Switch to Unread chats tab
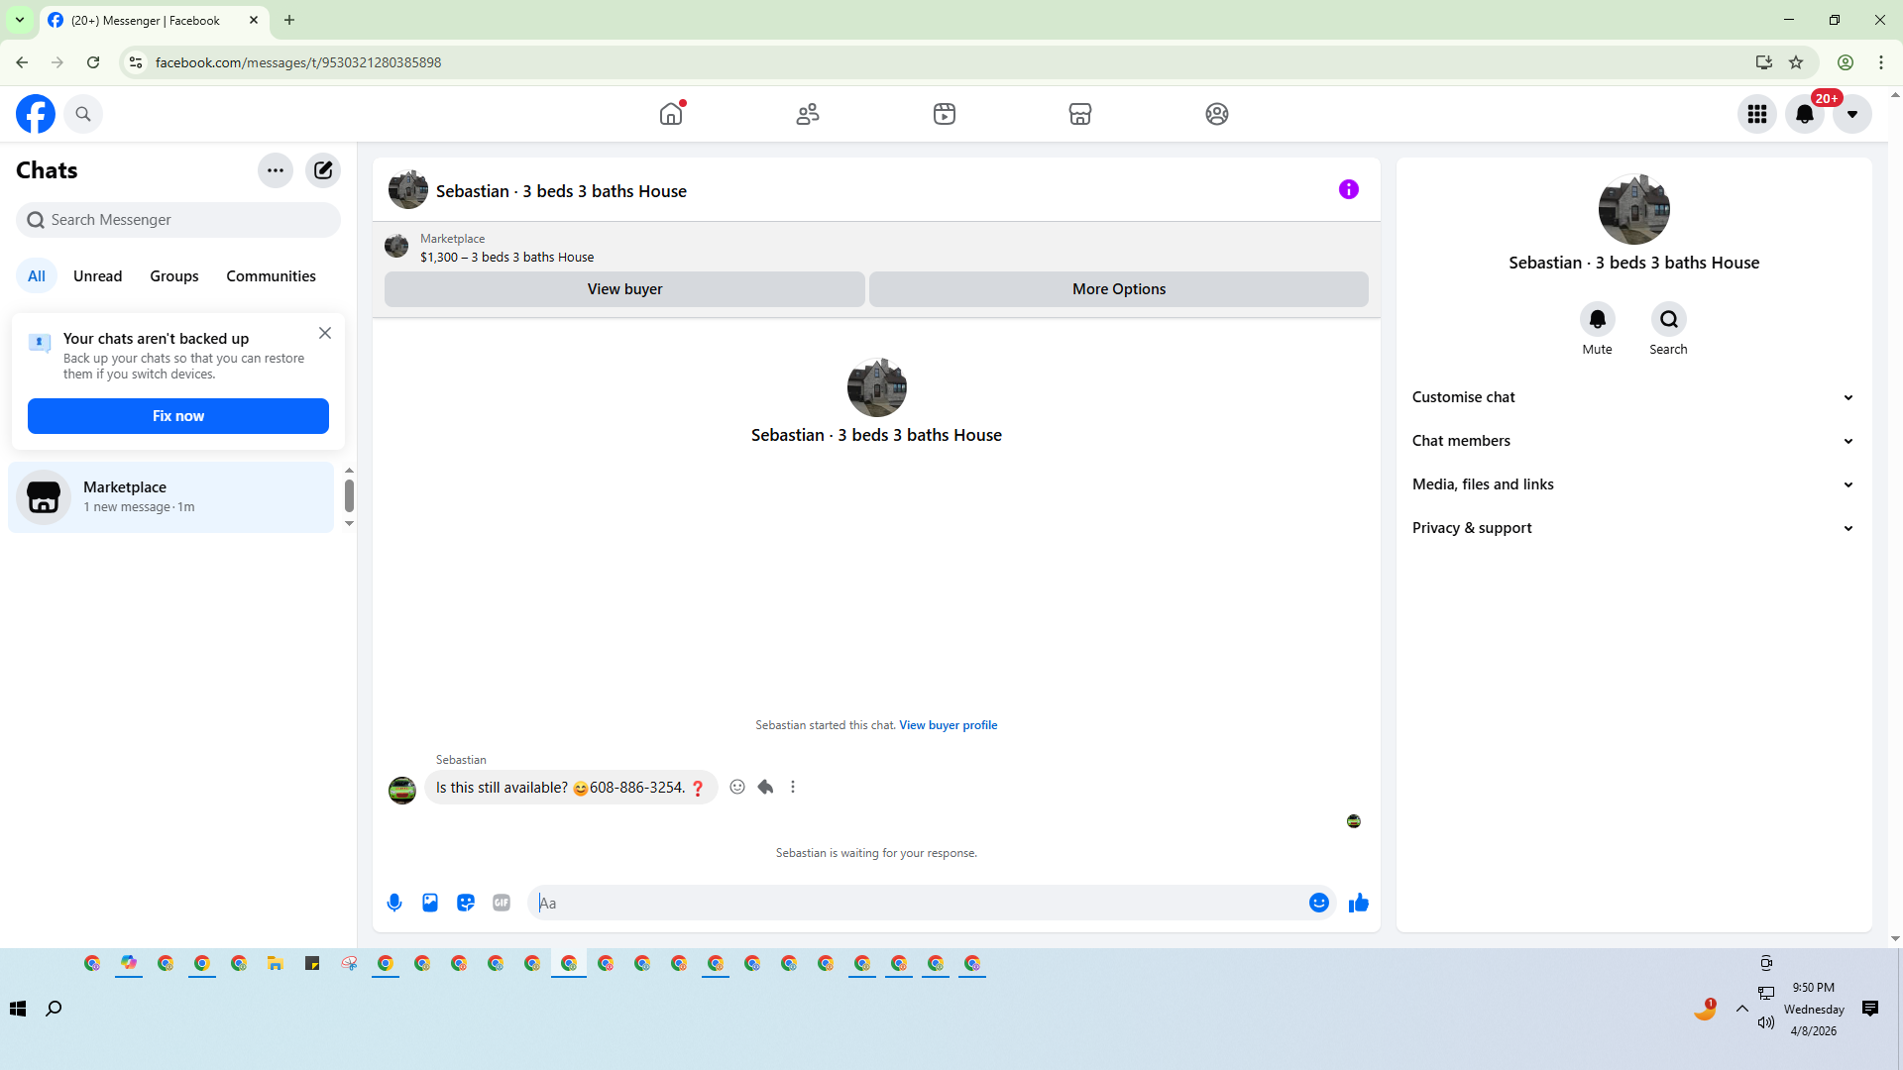The height and width of the screenshot is (1070, 1903). pos(97,276)
